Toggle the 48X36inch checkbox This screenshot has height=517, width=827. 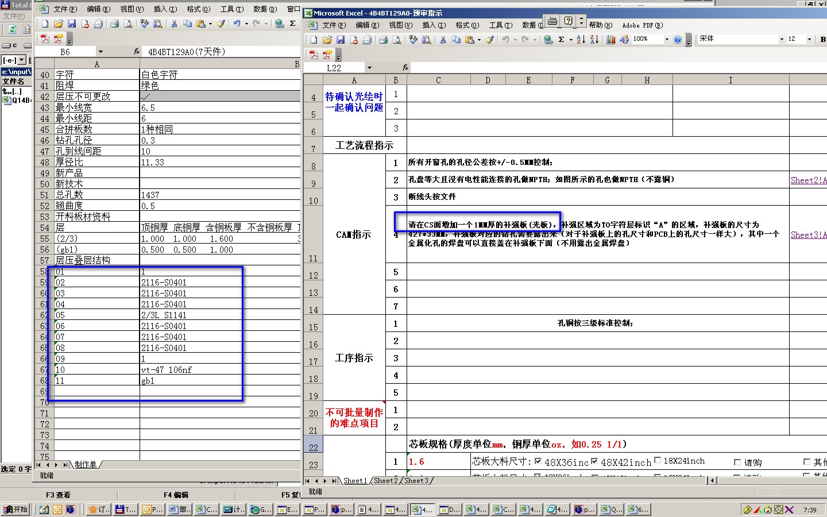tap(538, 461)
